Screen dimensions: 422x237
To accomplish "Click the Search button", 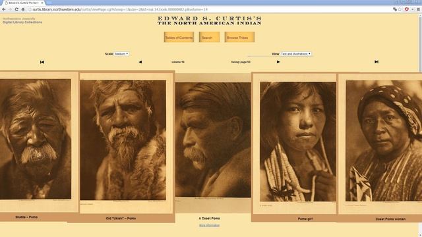I will (209, 38).
